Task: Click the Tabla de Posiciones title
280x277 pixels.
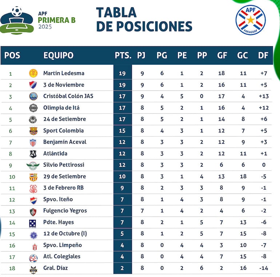Action: (x=144, y=19)
